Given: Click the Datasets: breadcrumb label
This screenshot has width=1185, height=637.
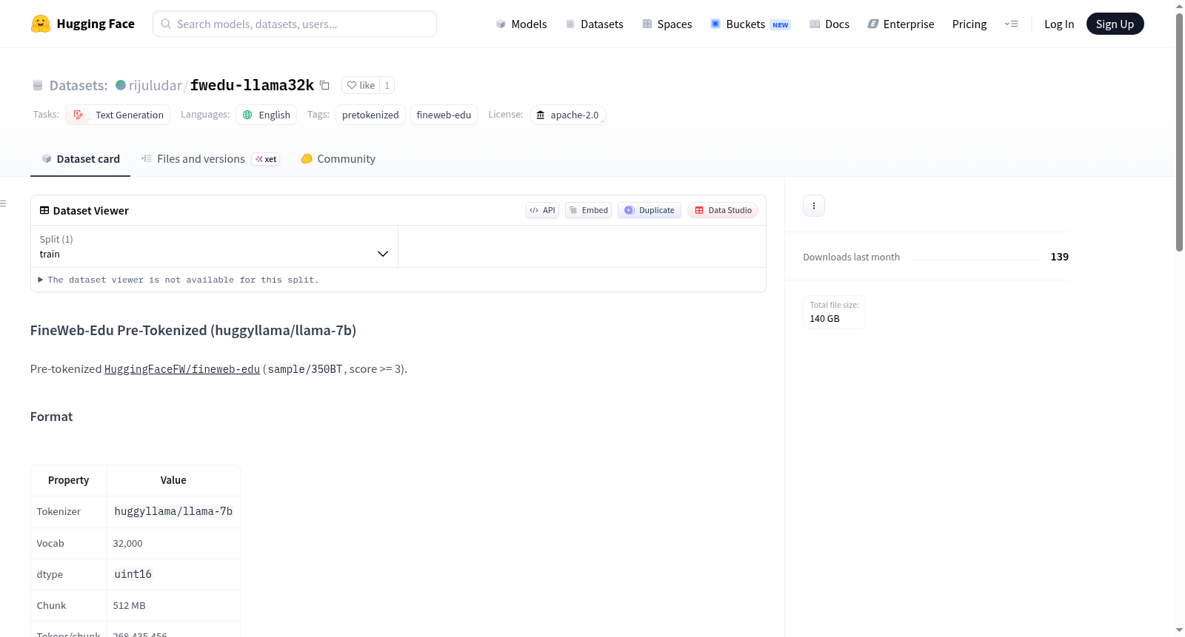Looking at the screenshot, I should point(79,85).
